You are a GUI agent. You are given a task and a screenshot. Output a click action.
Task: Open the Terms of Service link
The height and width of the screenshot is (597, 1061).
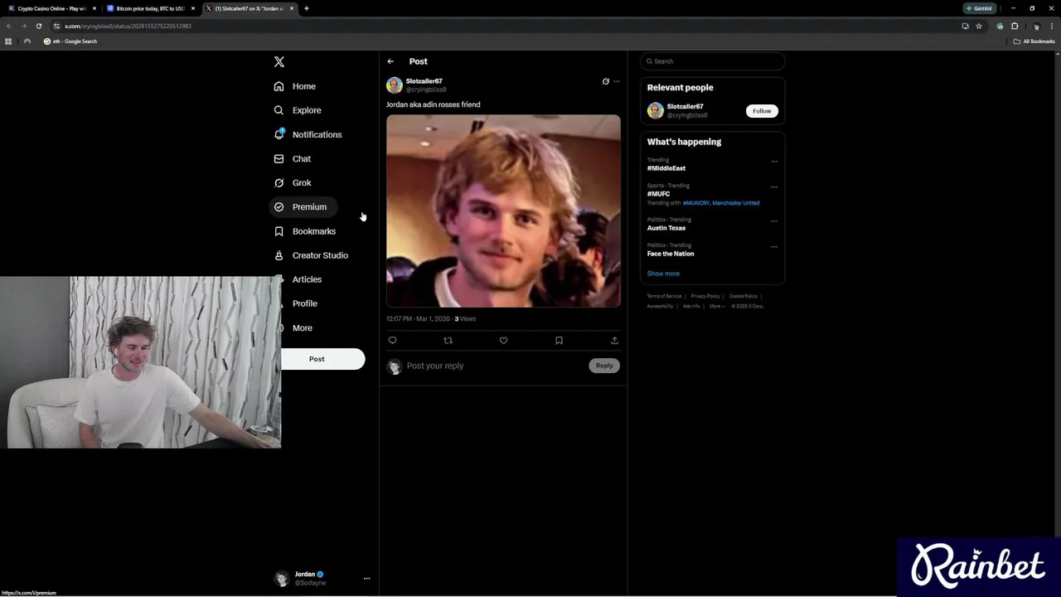click(x=664, y=296)
